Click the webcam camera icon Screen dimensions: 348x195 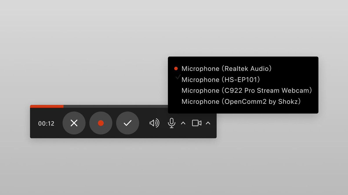pos(196,123)
